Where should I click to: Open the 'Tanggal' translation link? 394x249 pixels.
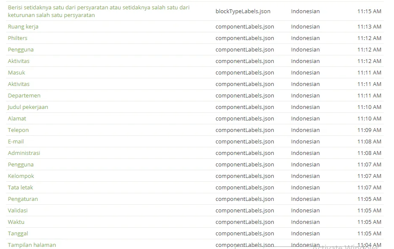point(18,233)
